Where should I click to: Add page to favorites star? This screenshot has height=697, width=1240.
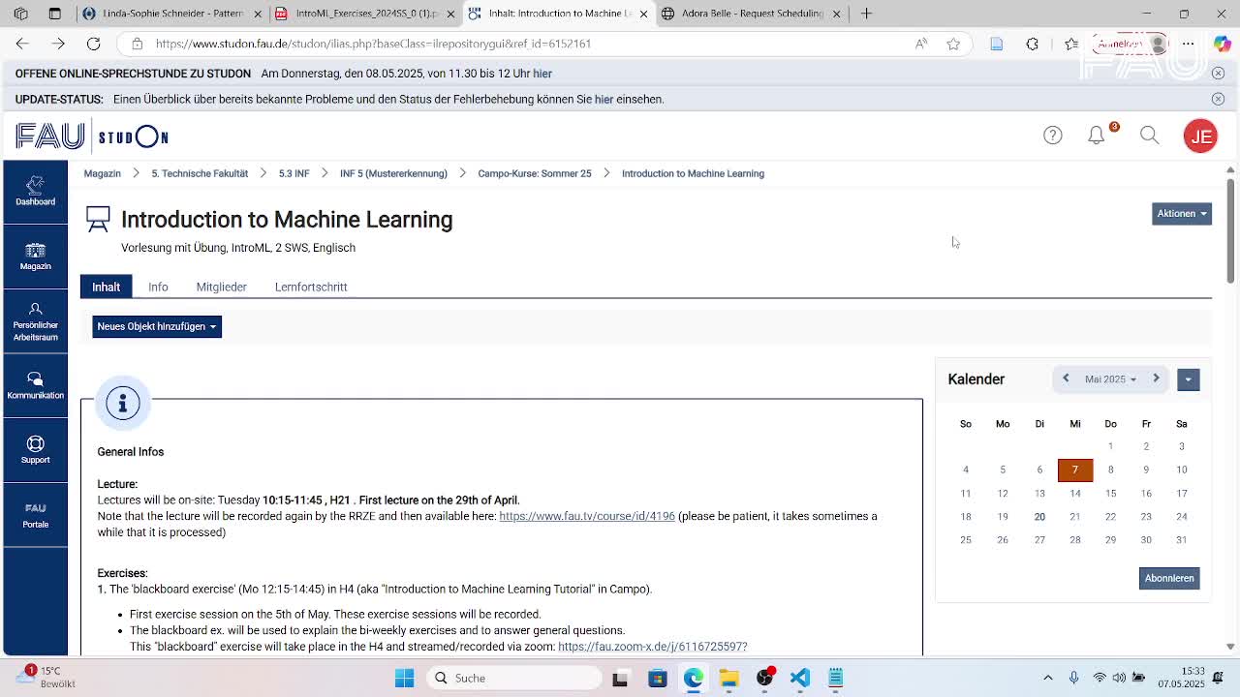953,44
